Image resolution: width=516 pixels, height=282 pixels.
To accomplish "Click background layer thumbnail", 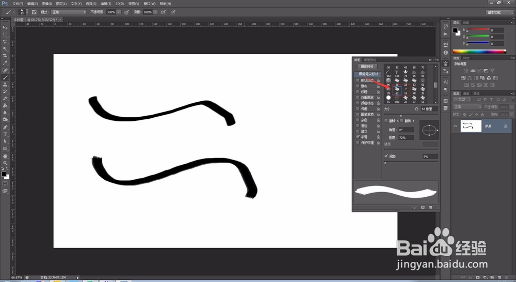I will coord(471,126).
